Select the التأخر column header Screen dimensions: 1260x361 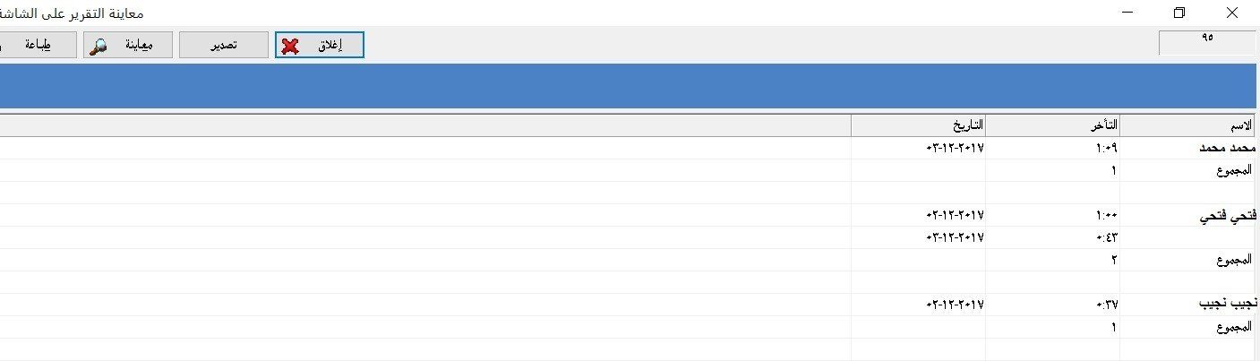pos(1052,125)
